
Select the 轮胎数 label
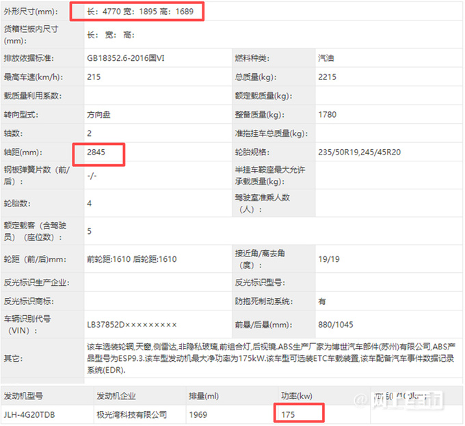(x=17, y=203)
